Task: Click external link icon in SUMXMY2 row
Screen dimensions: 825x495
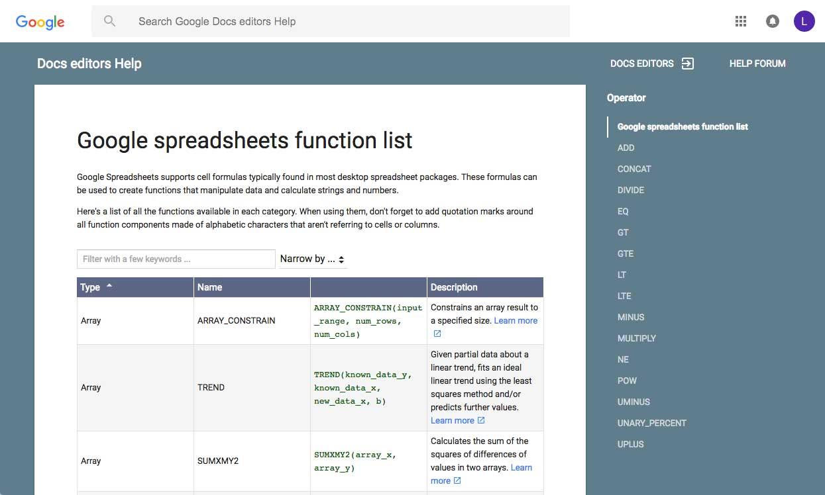Action: click(x=457, y=481)
